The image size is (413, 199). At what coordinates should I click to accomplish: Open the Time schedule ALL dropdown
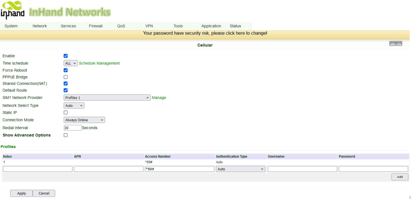[71, 63]
